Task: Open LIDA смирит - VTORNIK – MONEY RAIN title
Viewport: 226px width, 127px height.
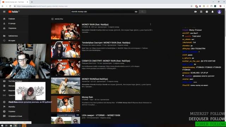Action: click(101, 115)
